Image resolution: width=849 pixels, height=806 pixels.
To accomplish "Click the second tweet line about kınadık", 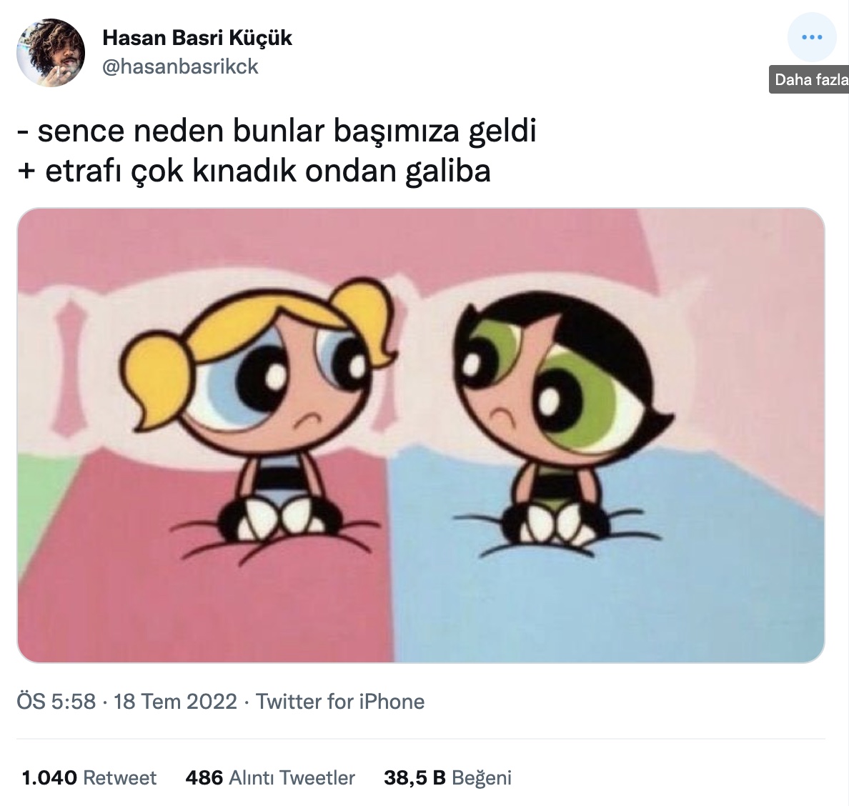I will [254, 171].
